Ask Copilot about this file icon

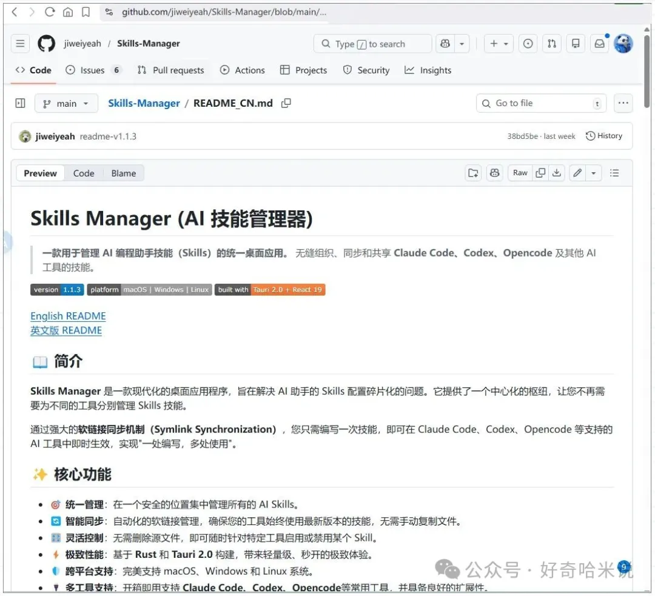495,173
